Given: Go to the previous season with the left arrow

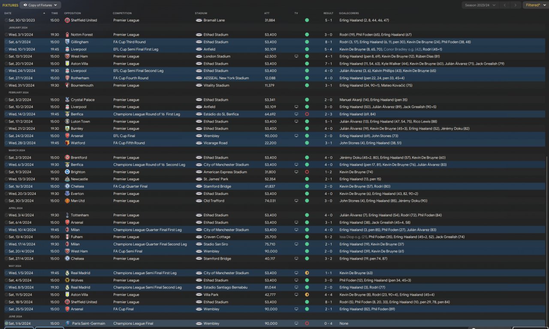Looking at the screenshot, I should pos(505,5).
